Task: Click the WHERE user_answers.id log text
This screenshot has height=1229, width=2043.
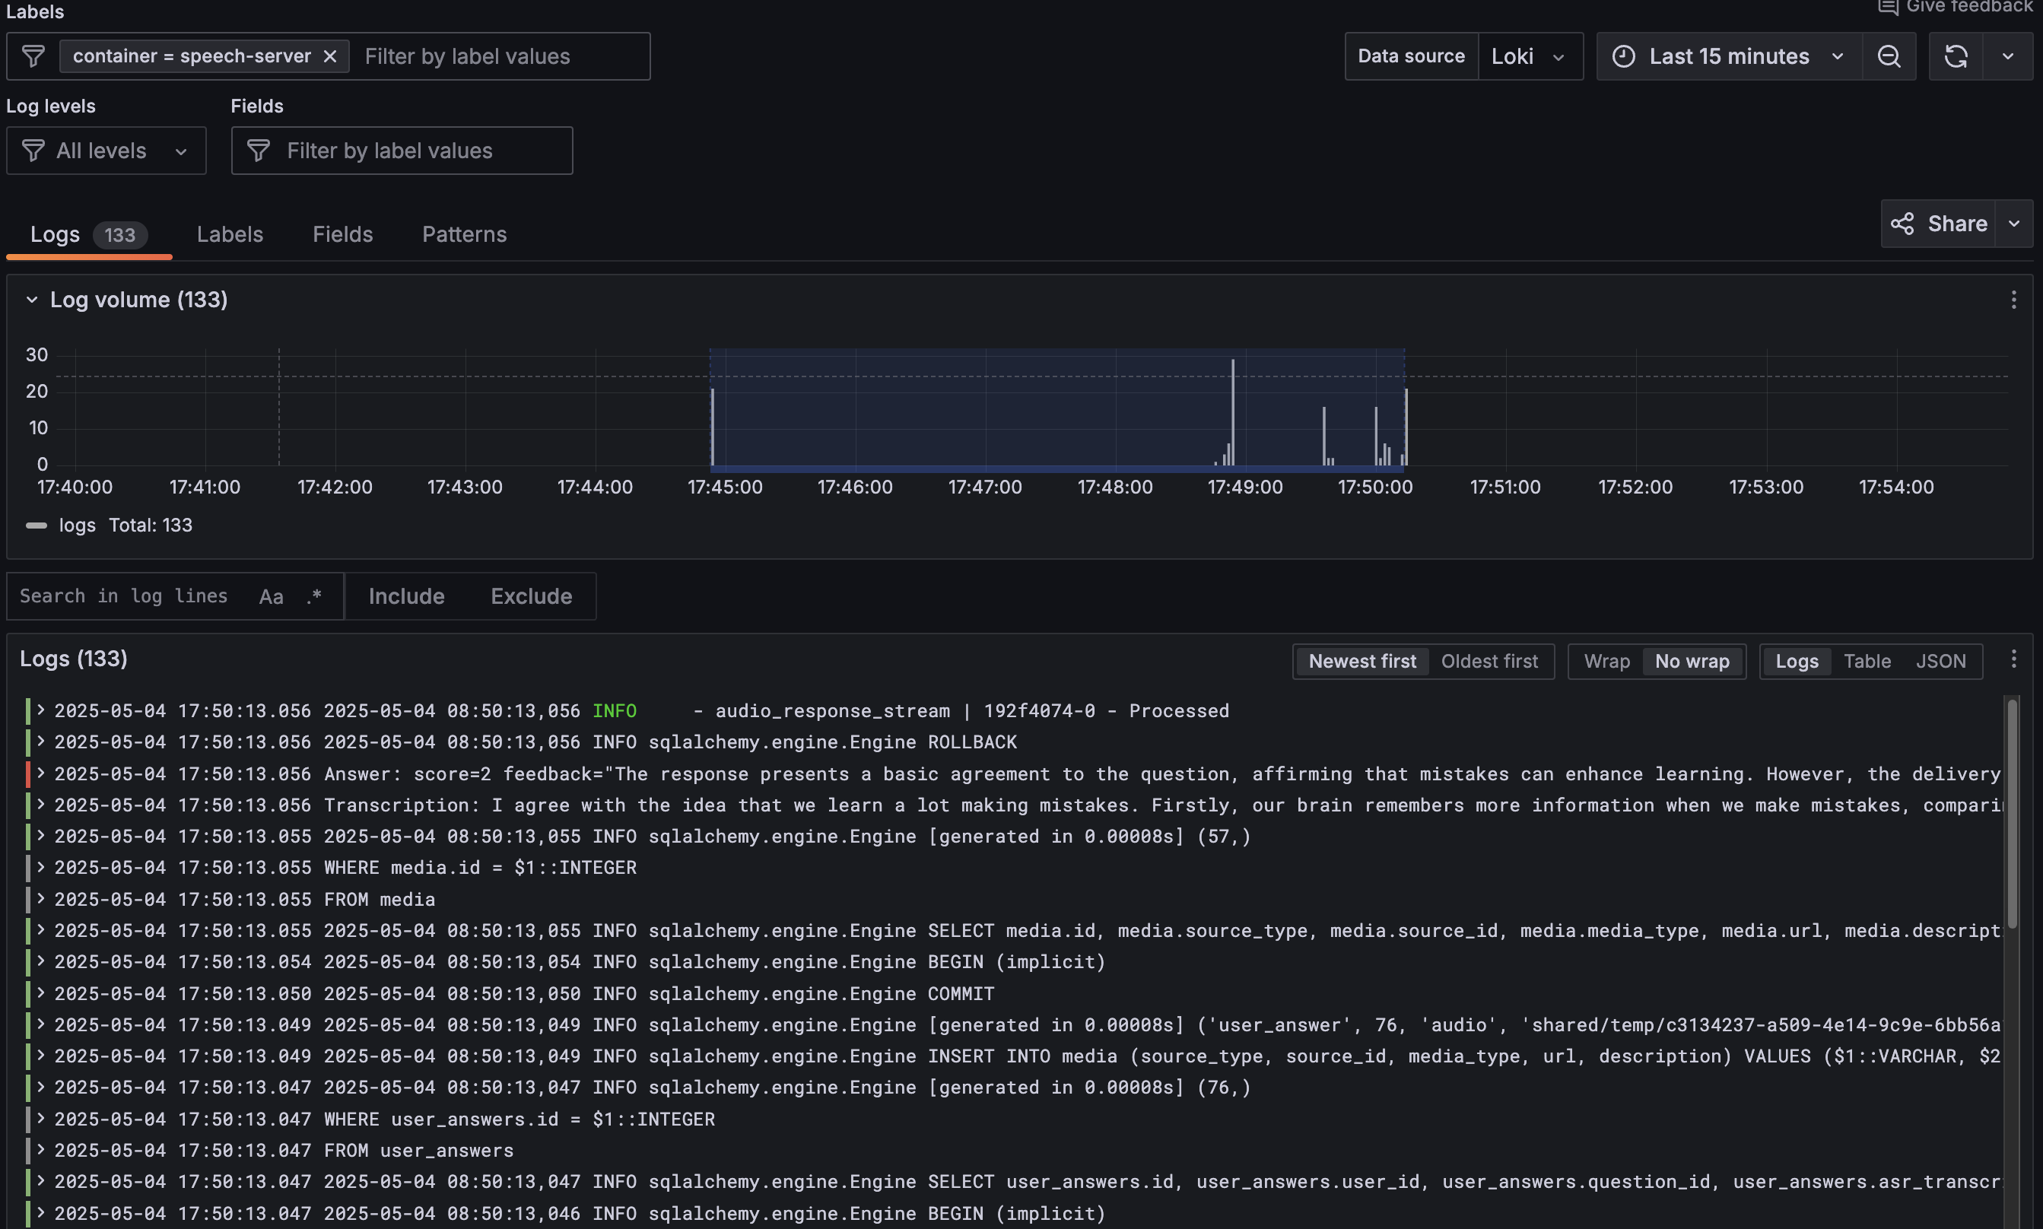Action: 519,1119
